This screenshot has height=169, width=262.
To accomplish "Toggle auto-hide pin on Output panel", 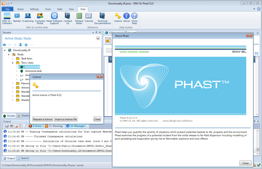I will click(x=255, y=121).
